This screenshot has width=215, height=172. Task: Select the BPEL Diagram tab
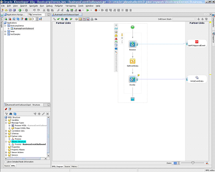(57, 166)
